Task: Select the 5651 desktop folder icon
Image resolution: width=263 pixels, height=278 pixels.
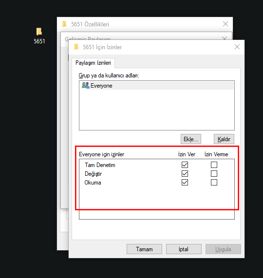Action: [x=39, y=32]
